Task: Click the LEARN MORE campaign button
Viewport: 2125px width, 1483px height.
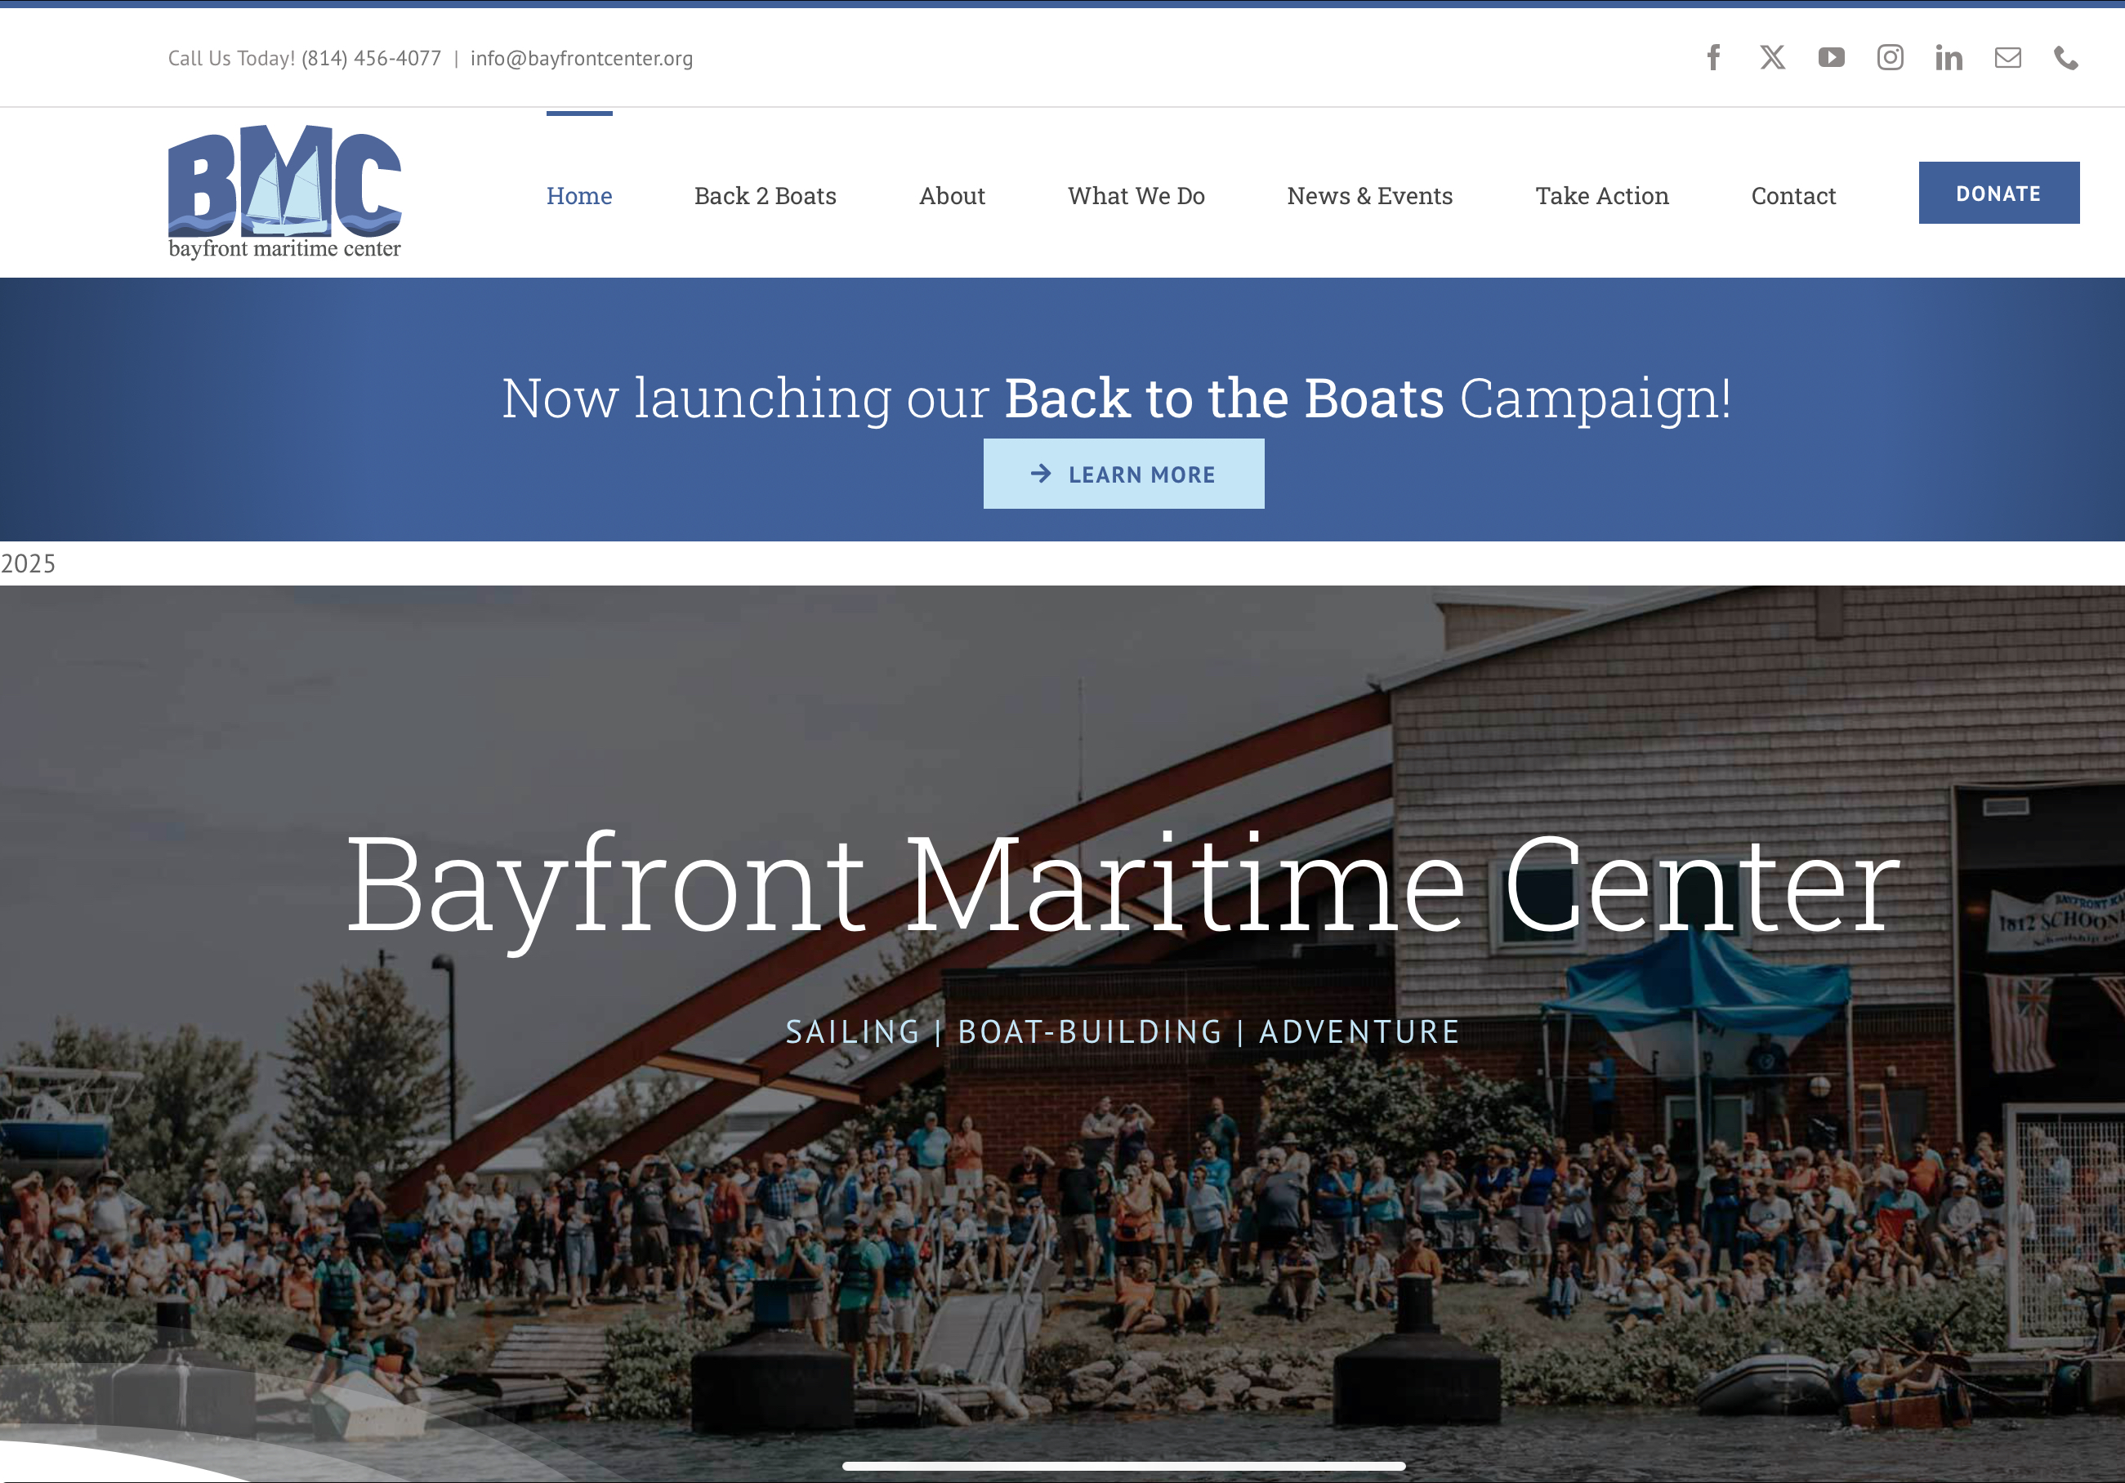Action: point(1123,474)
